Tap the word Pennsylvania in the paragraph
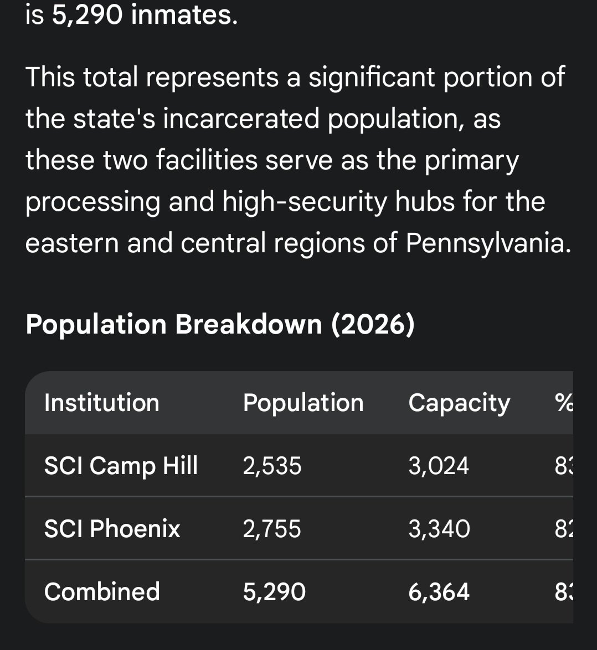597x650 pixels. [488, 243]
